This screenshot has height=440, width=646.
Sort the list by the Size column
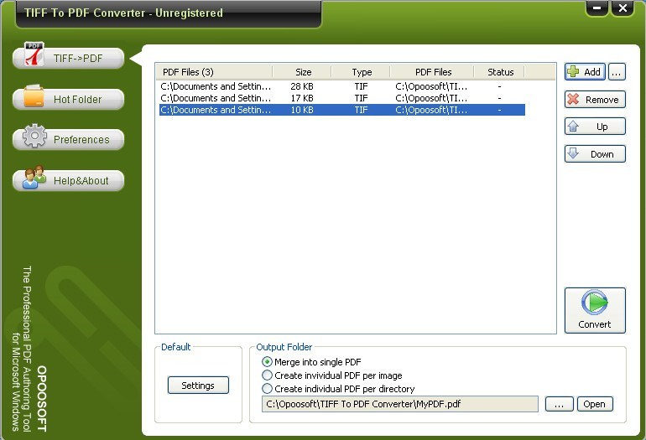click(302, 72)
